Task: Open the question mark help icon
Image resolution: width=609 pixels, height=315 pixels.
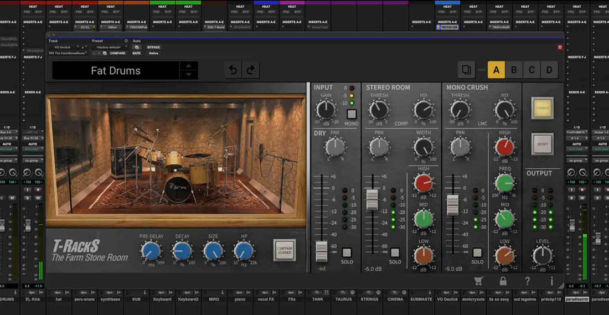Action: coord(527,281)
